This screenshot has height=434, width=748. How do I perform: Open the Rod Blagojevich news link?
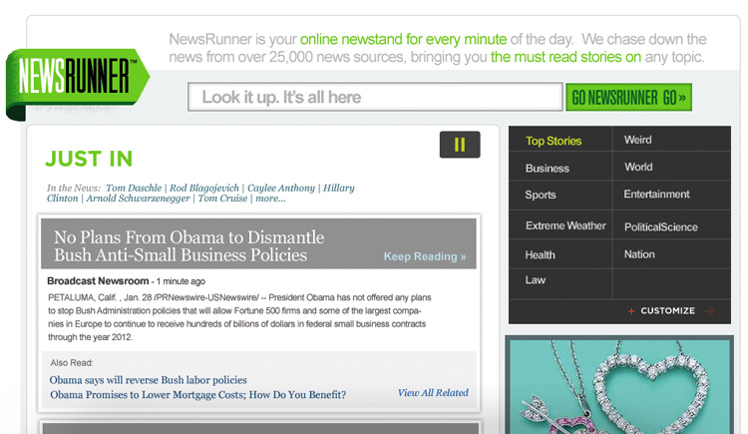[204, 189]
